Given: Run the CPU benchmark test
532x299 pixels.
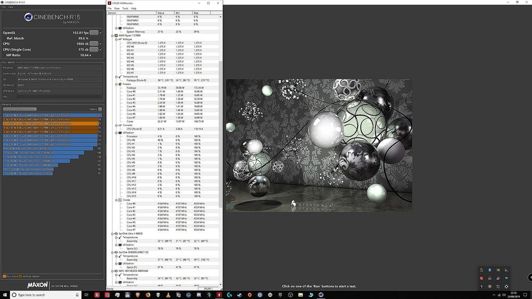Looking at the screenshot, I should pos(94,44).
